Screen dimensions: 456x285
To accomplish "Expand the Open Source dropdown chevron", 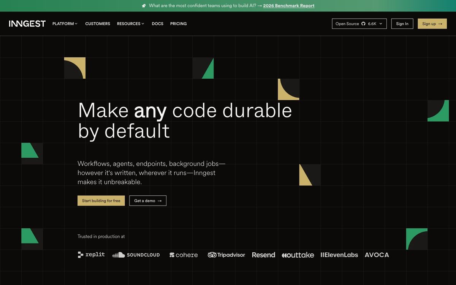I will (x=381, y=24).
